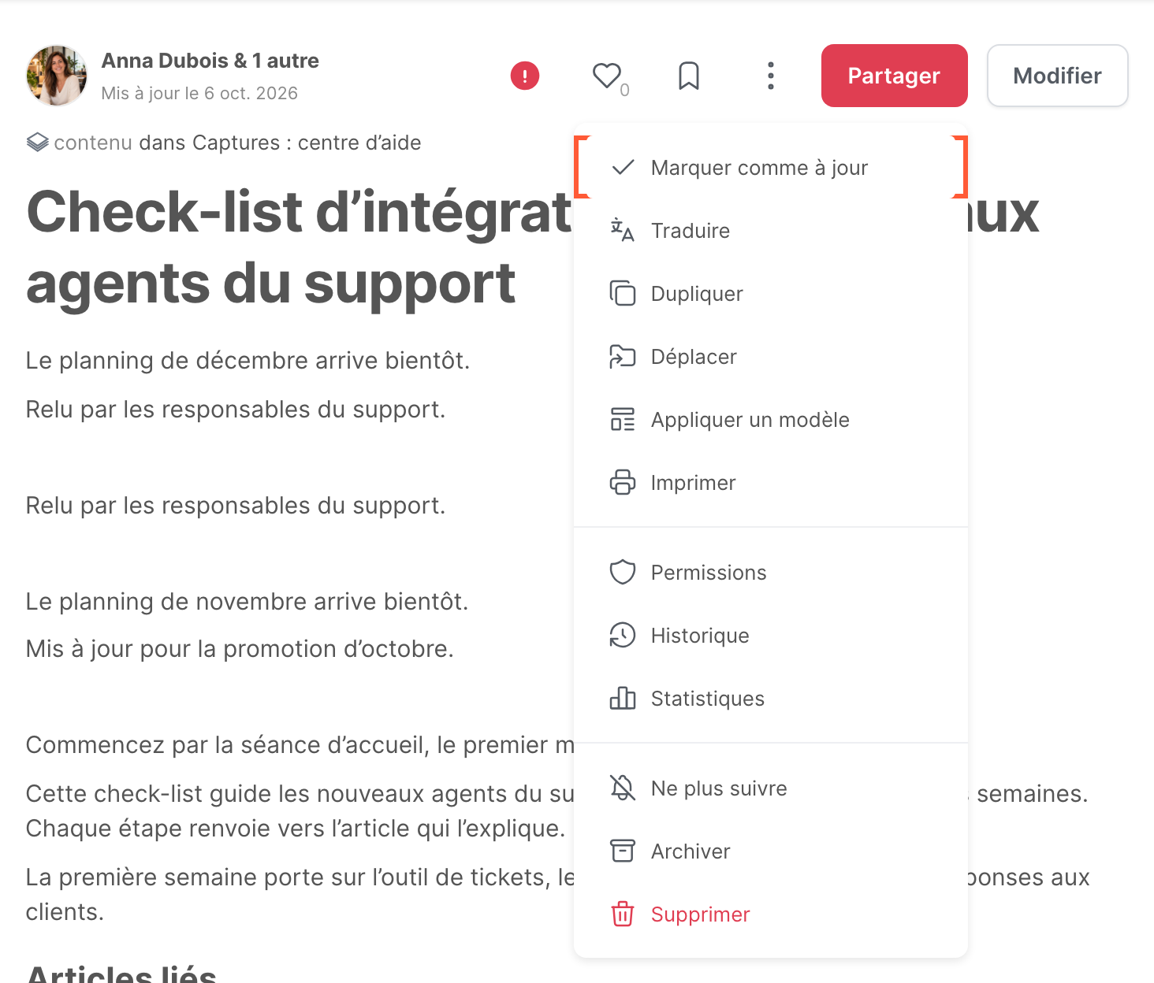Click the Modifier button
Image resolution: width=1154 pixels, height=983 pixels.
[x=1058, y=76]
